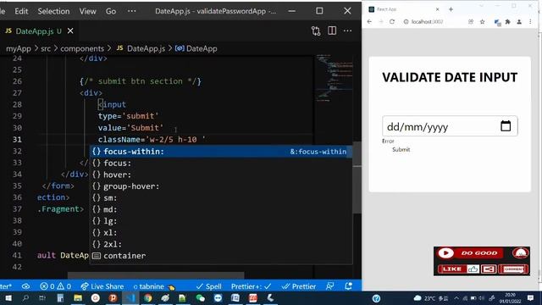Open the browser profile icon
Image resolution: width=542 pixels, height=305 pixels.
coord(519,22)
